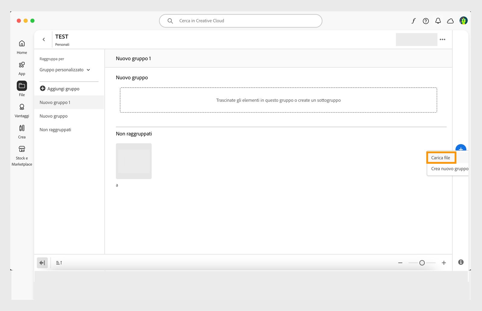Click the file name label a

point(117,185)
